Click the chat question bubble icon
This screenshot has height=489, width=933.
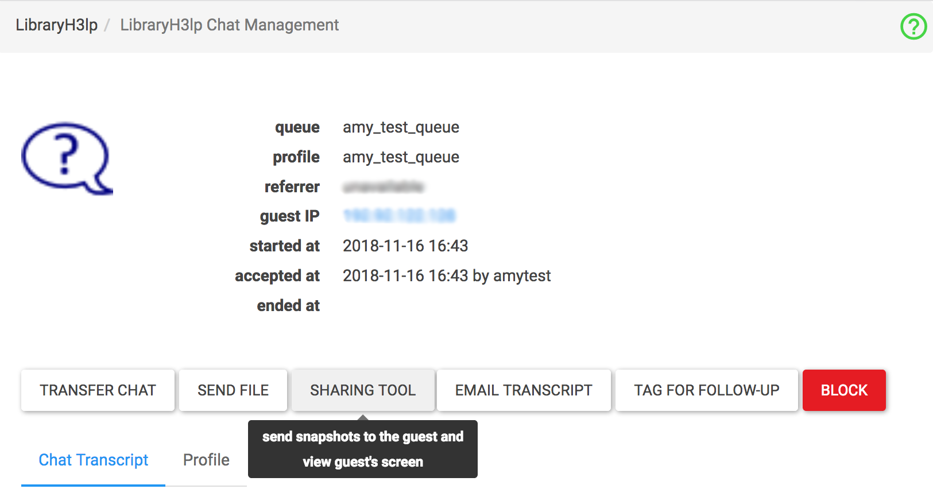point(67,158)
